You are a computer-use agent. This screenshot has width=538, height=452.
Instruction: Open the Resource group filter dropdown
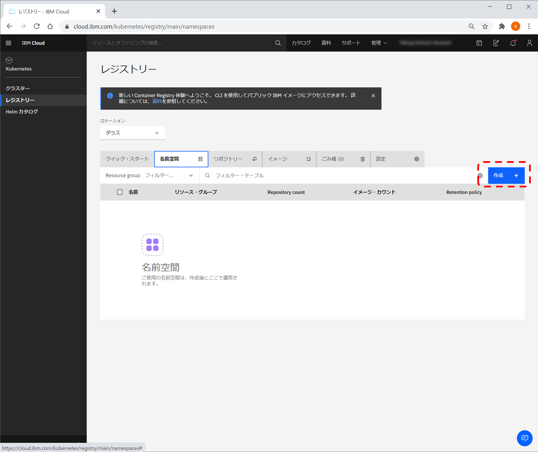169,176
